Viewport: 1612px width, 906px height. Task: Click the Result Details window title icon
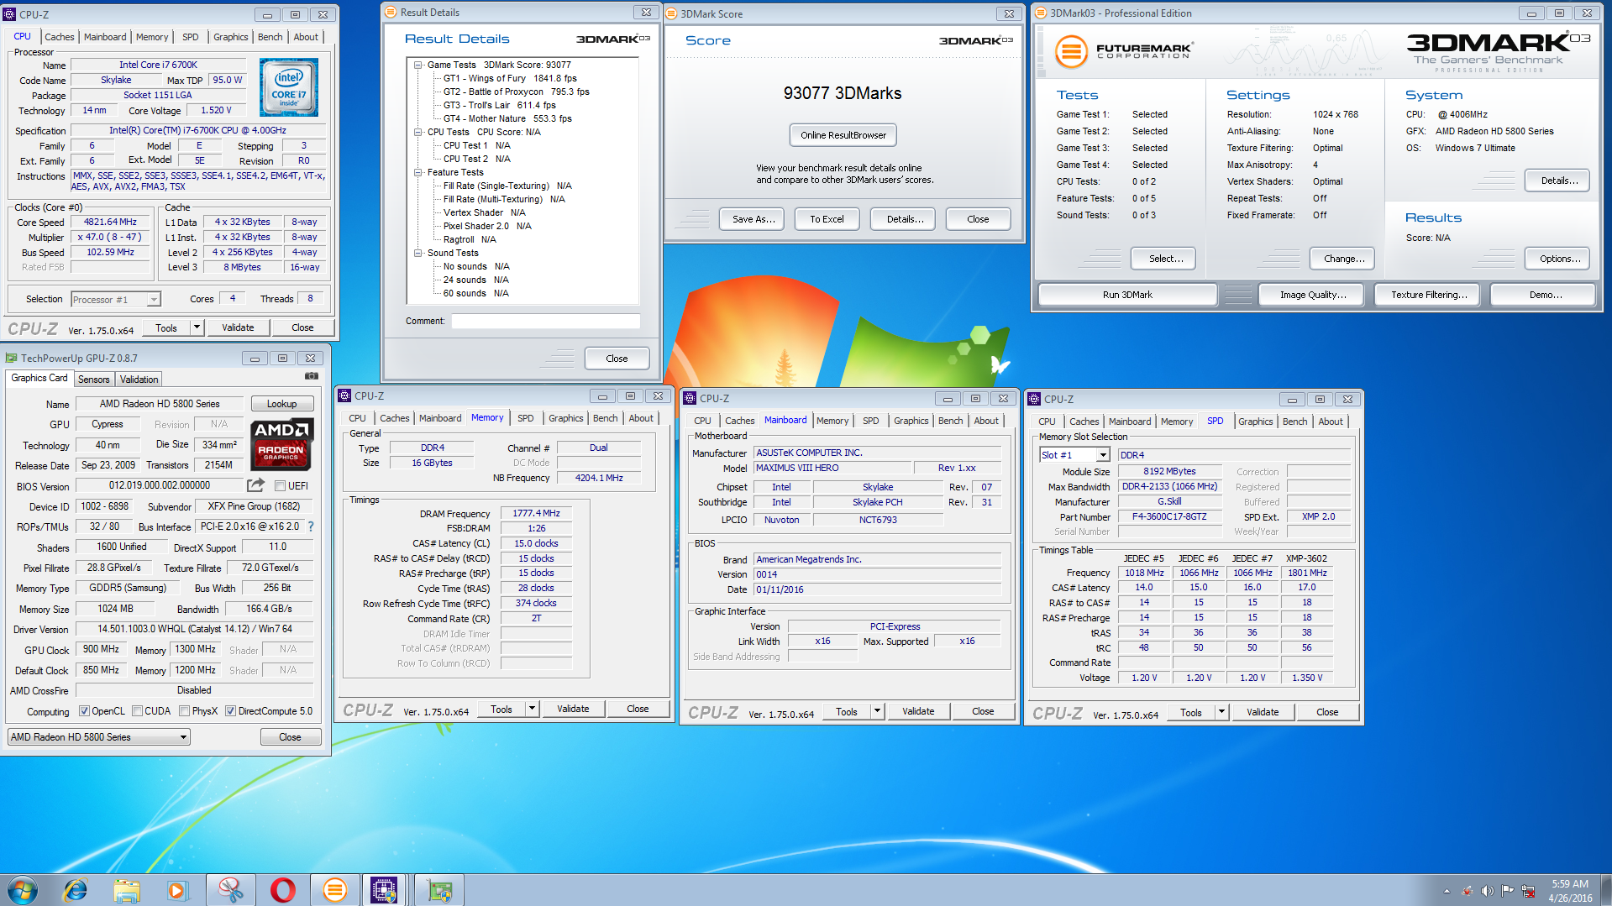[391, 12]
